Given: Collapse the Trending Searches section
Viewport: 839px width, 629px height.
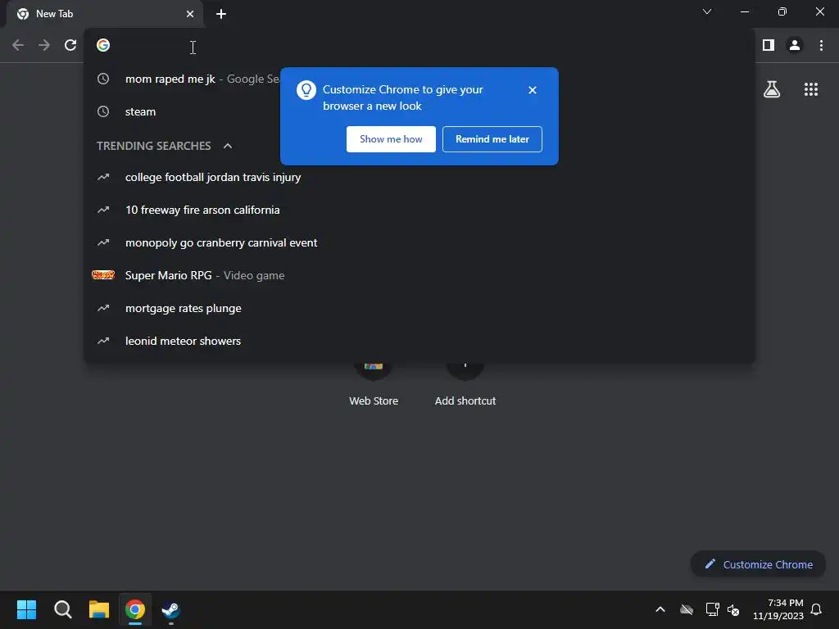Looking at the screenshot, I should pyautogui.click(x=228, y=146).
